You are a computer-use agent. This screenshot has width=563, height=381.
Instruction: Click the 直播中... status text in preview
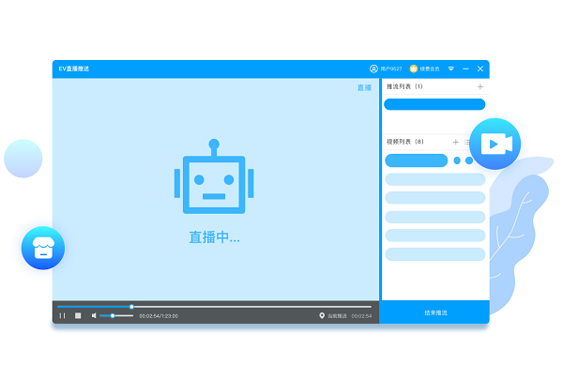coord(214,237)
